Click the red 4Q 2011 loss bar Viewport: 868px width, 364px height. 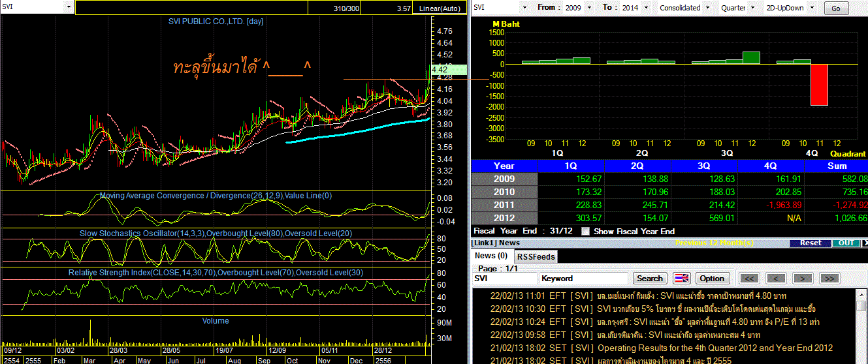[x=819, y=85]
